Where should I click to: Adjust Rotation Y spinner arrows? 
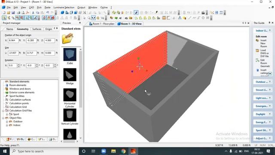point(37,65)
